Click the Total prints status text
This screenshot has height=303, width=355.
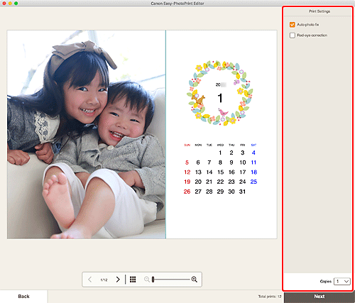point(270,297)
